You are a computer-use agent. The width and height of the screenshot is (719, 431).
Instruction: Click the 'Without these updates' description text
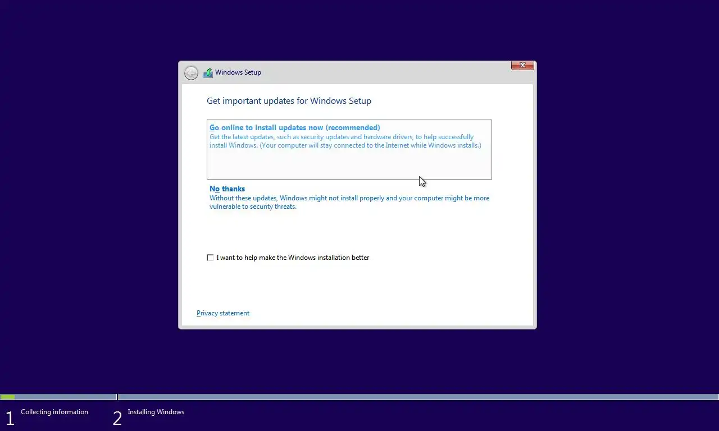coord(349,202)
